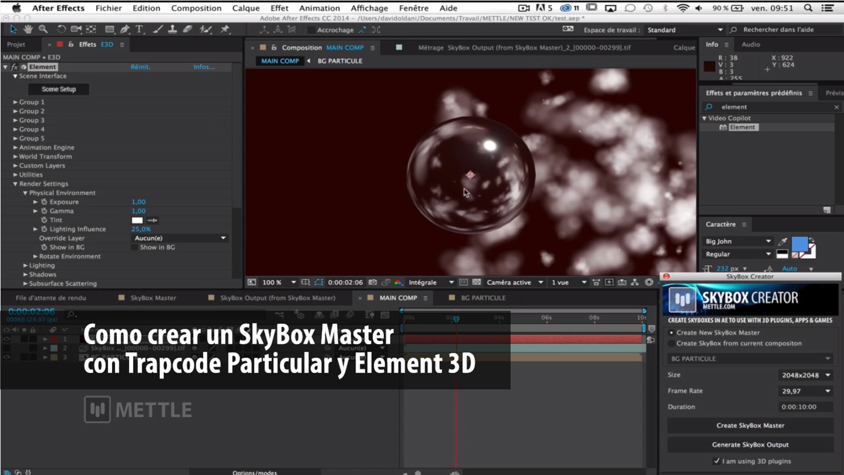Open the Composition menu

tap(196, 8)
